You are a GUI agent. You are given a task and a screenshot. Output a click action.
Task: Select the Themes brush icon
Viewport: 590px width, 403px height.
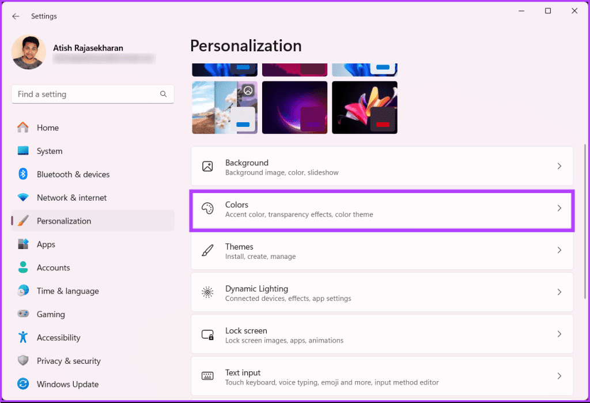tap(207, 251)
